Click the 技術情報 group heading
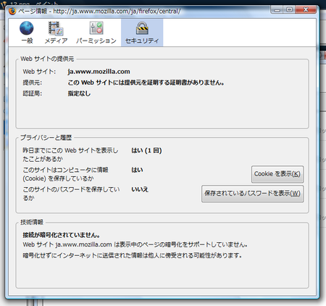 click(x=32, y=222)
